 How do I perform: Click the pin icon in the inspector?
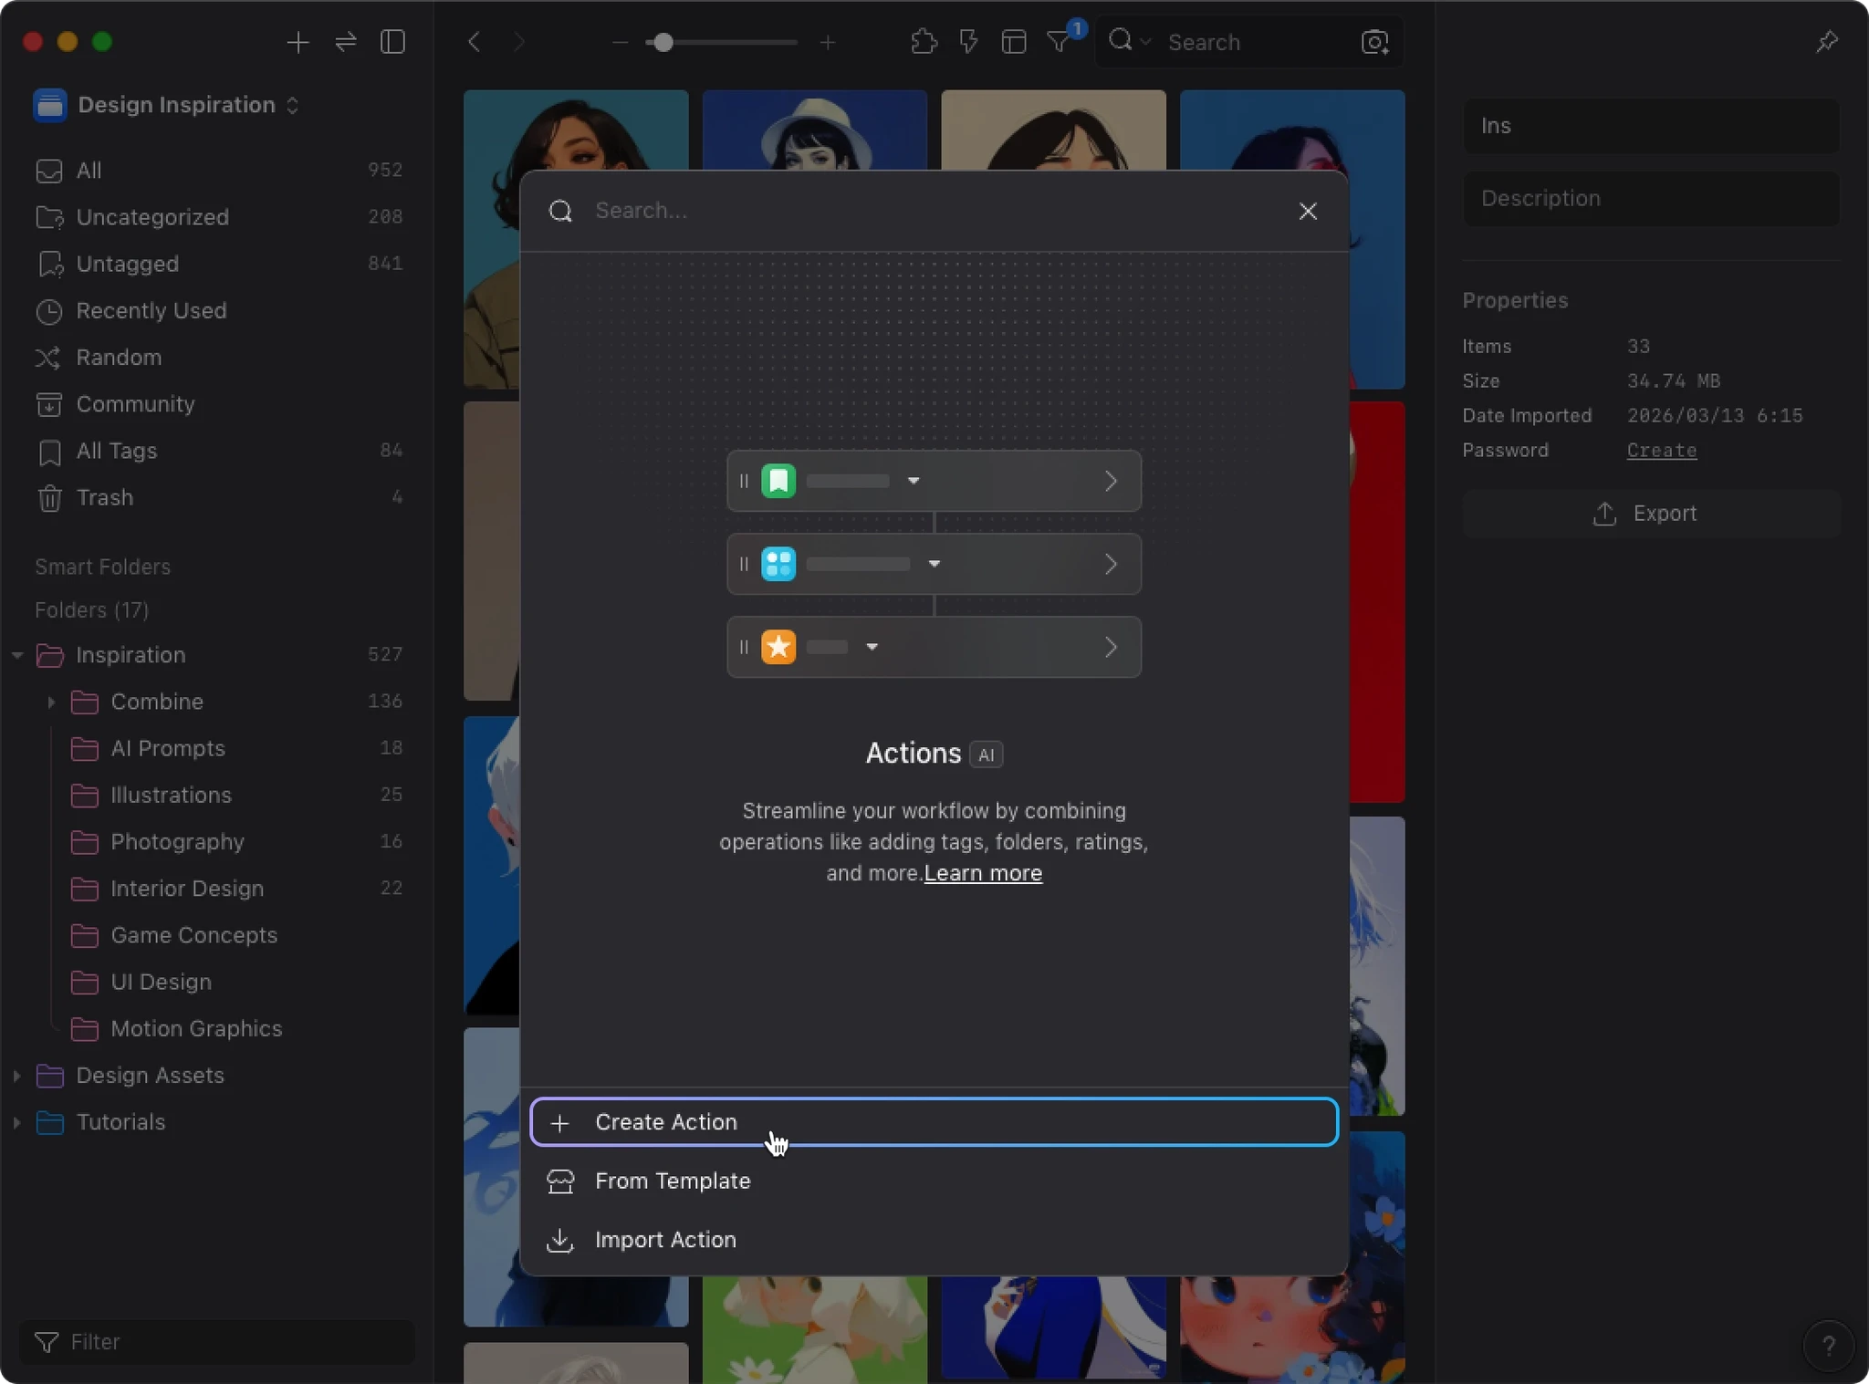click(x=1826, y=43)
